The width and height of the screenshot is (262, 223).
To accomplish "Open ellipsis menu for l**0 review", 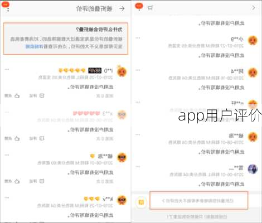I will 7,70.
